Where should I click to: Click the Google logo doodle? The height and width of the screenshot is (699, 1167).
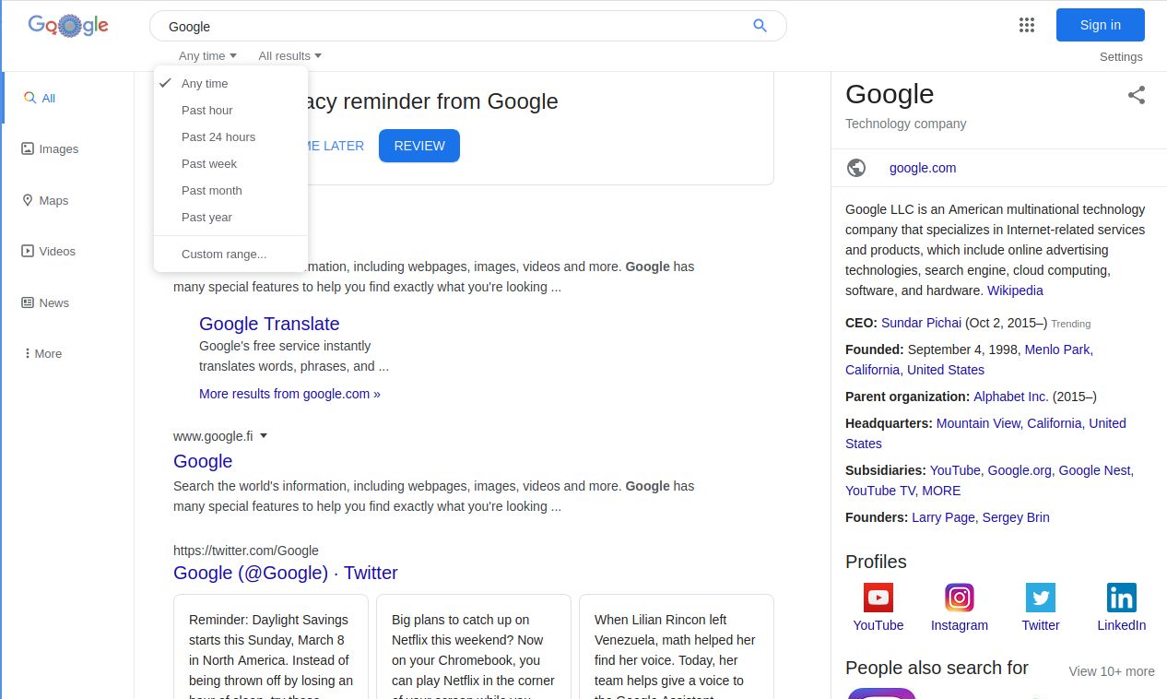[x=68, y=26]
